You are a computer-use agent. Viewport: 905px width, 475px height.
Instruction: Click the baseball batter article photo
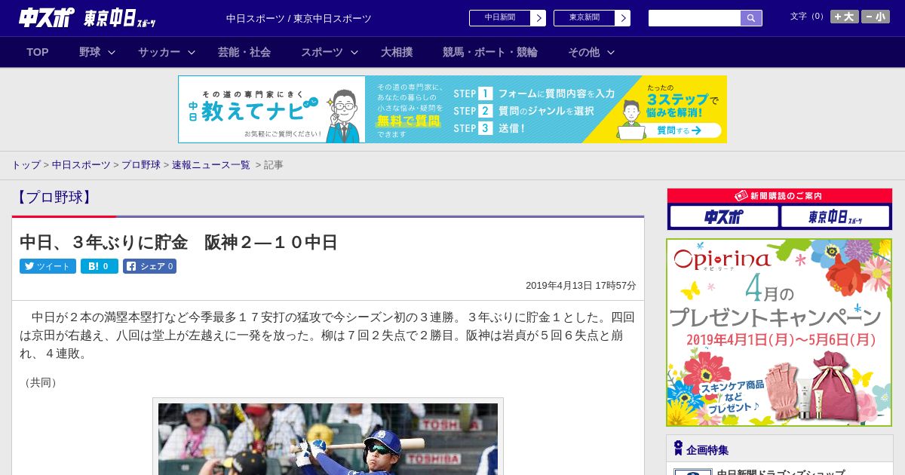click(328, 439)
